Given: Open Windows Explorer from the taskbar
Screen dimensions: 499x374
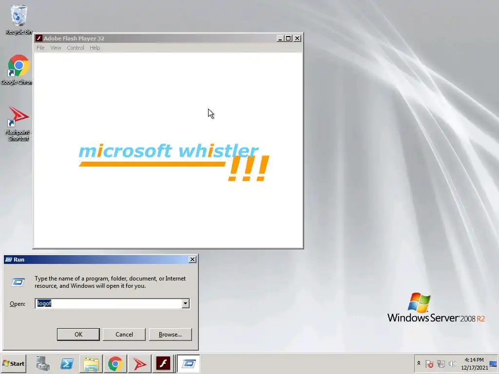Looking at the screenshot, I should coord(91,363).
